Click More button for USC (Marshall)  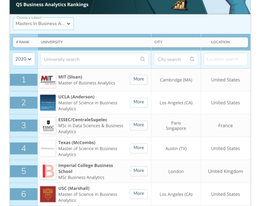click(x=139, y=194)
